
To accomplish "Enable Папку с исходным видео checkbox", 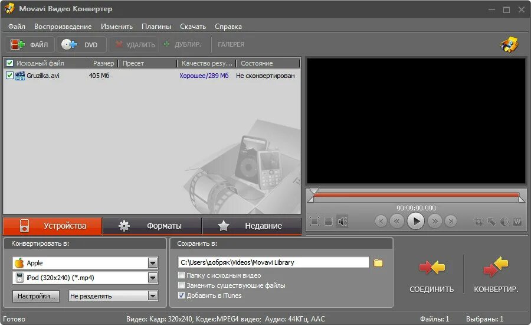I will tap(182, 275).
